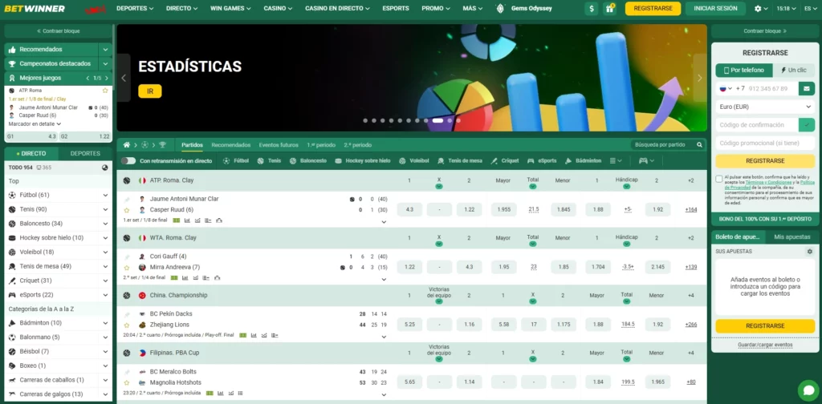This screenshot has width=822, height=404.
Task: Check the terms and conditions checkbox
Action: tap(718, 179)
